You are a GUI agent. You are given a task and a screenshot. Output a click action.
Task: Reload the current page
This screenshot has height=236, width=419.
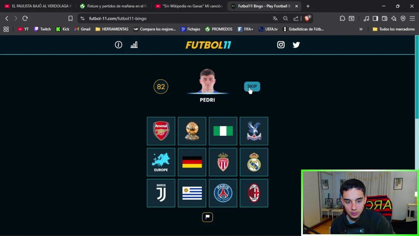click(25, 18)
